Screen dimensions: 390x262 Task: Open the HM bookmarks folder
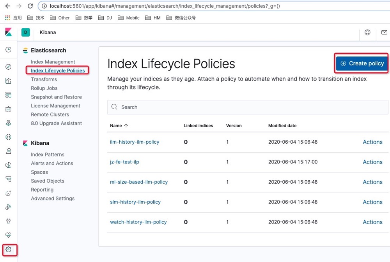(x=153, y=18)
